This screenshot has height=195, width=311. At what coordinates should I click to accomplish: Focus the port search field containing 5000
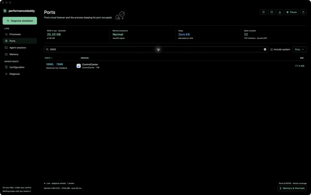156,49
